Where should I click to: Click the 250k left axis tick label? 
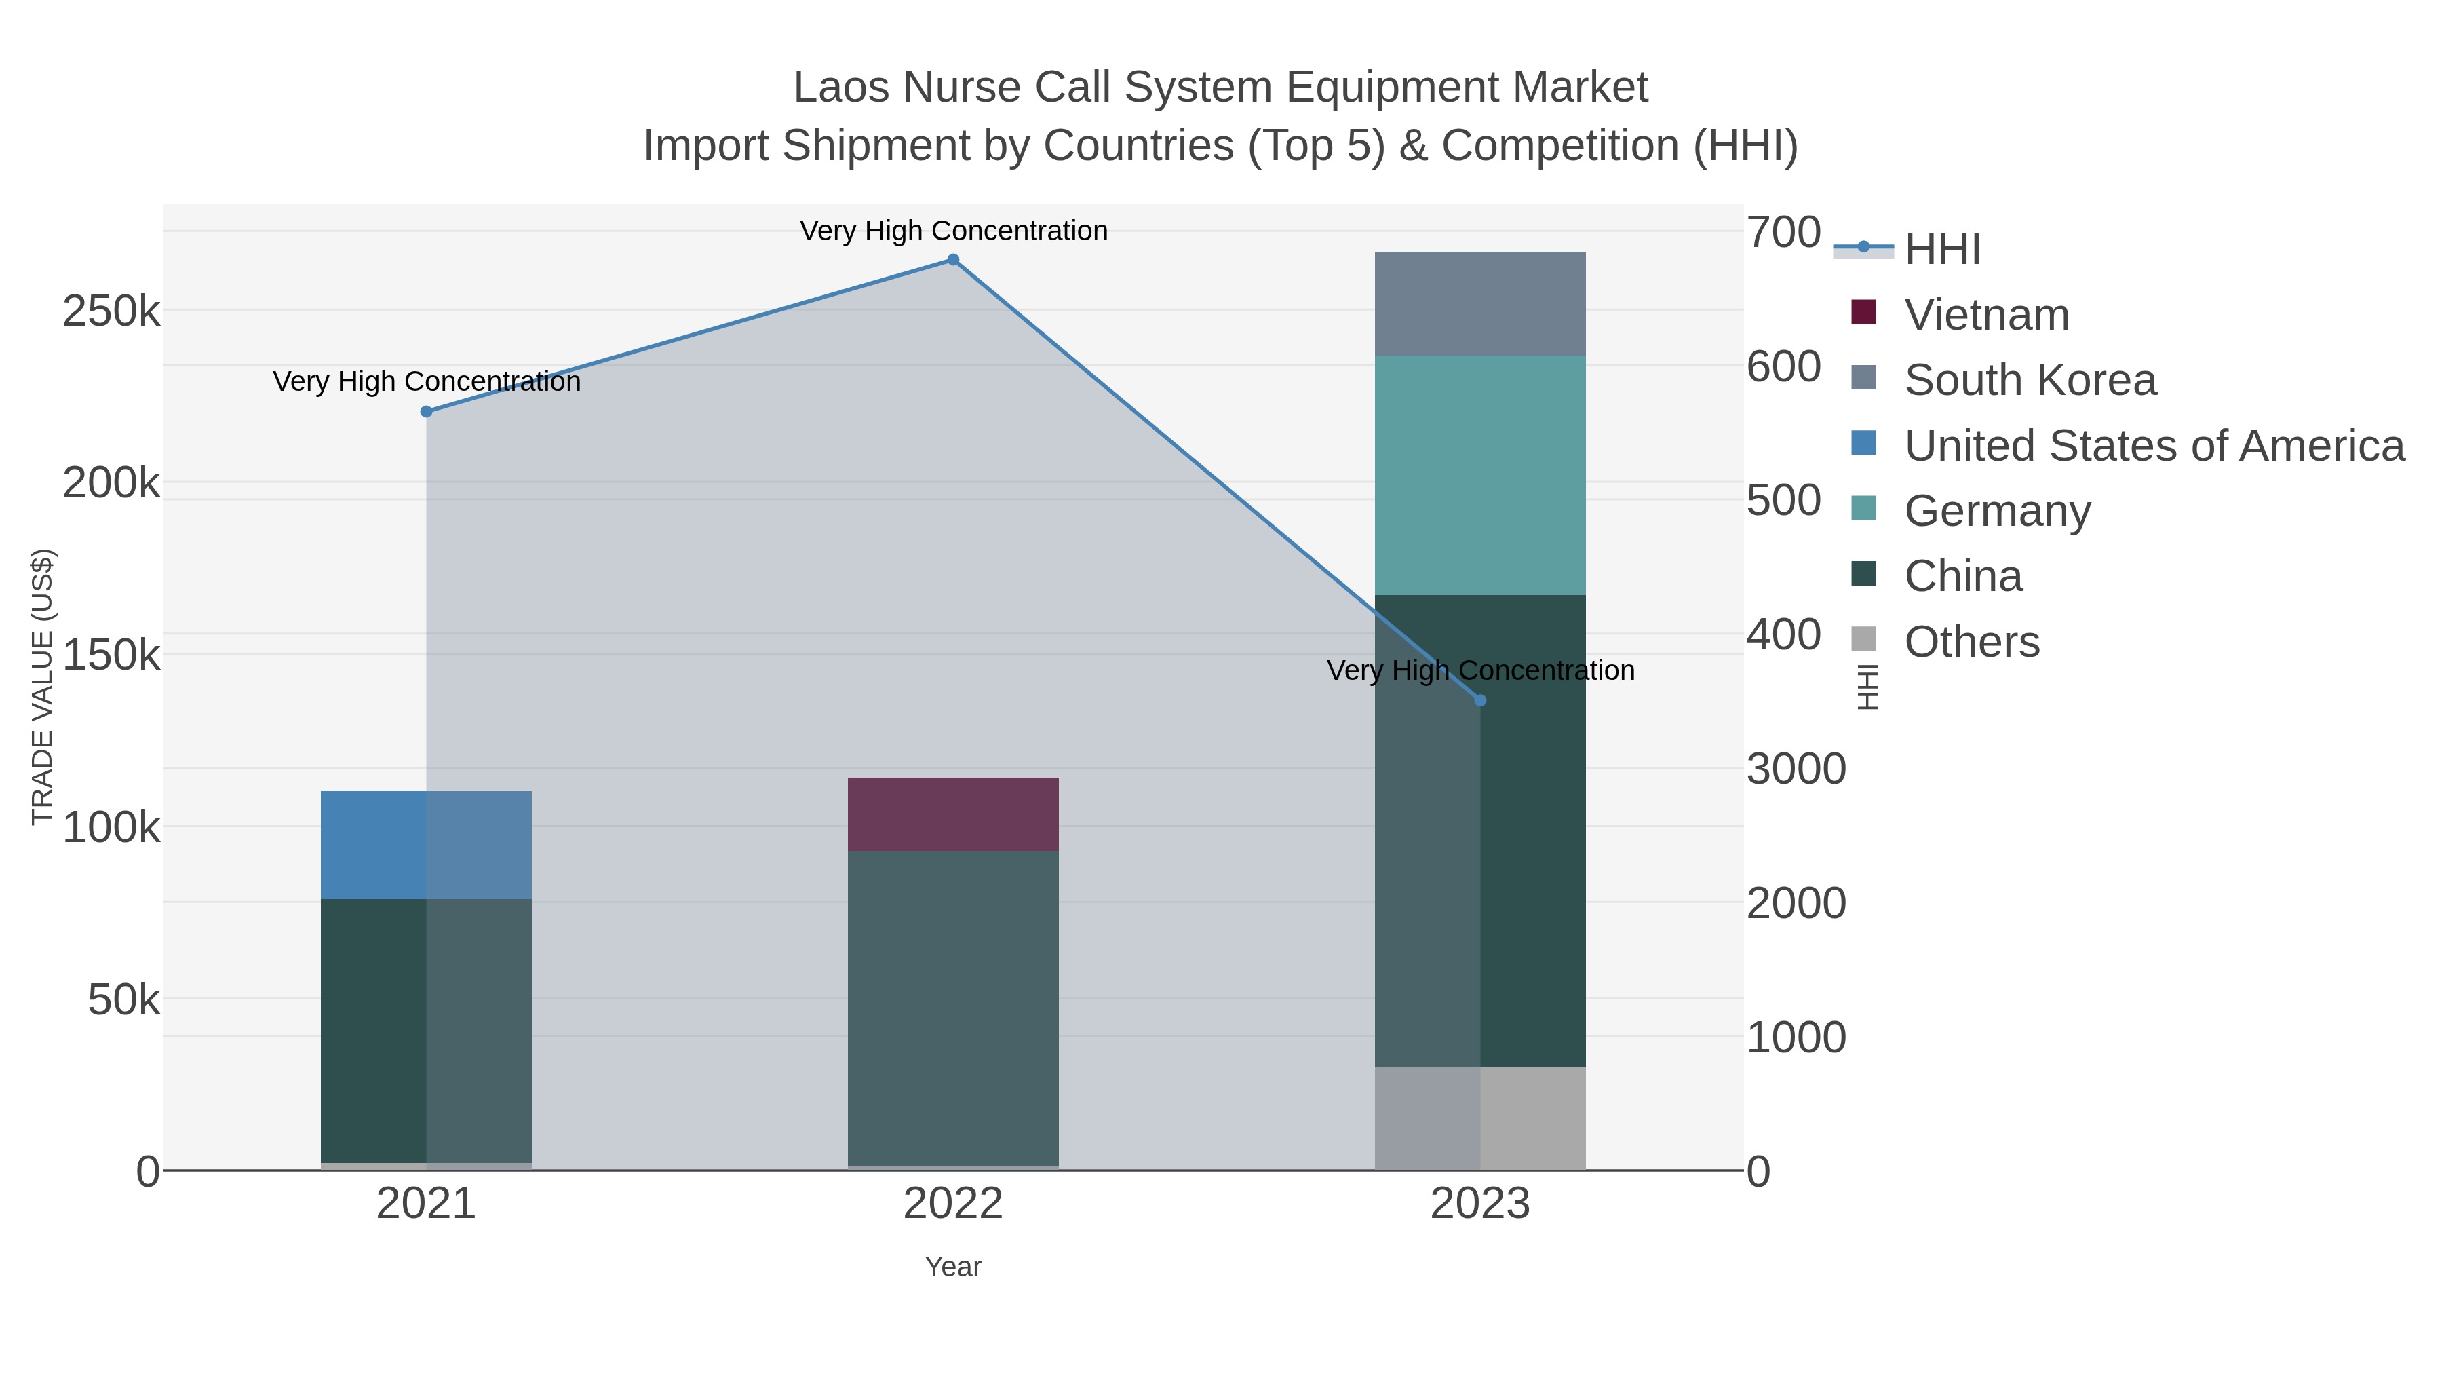point(112,311)
